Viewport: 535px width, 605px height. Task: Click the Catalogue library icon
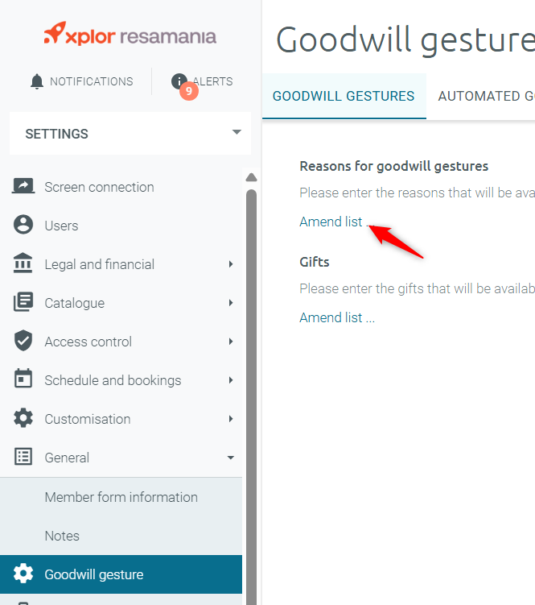tap(23, 302)
